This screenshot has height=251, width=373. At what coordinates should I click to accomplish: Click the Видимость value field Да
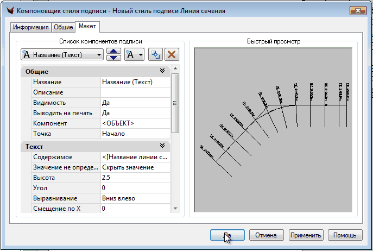click(135, 103)
